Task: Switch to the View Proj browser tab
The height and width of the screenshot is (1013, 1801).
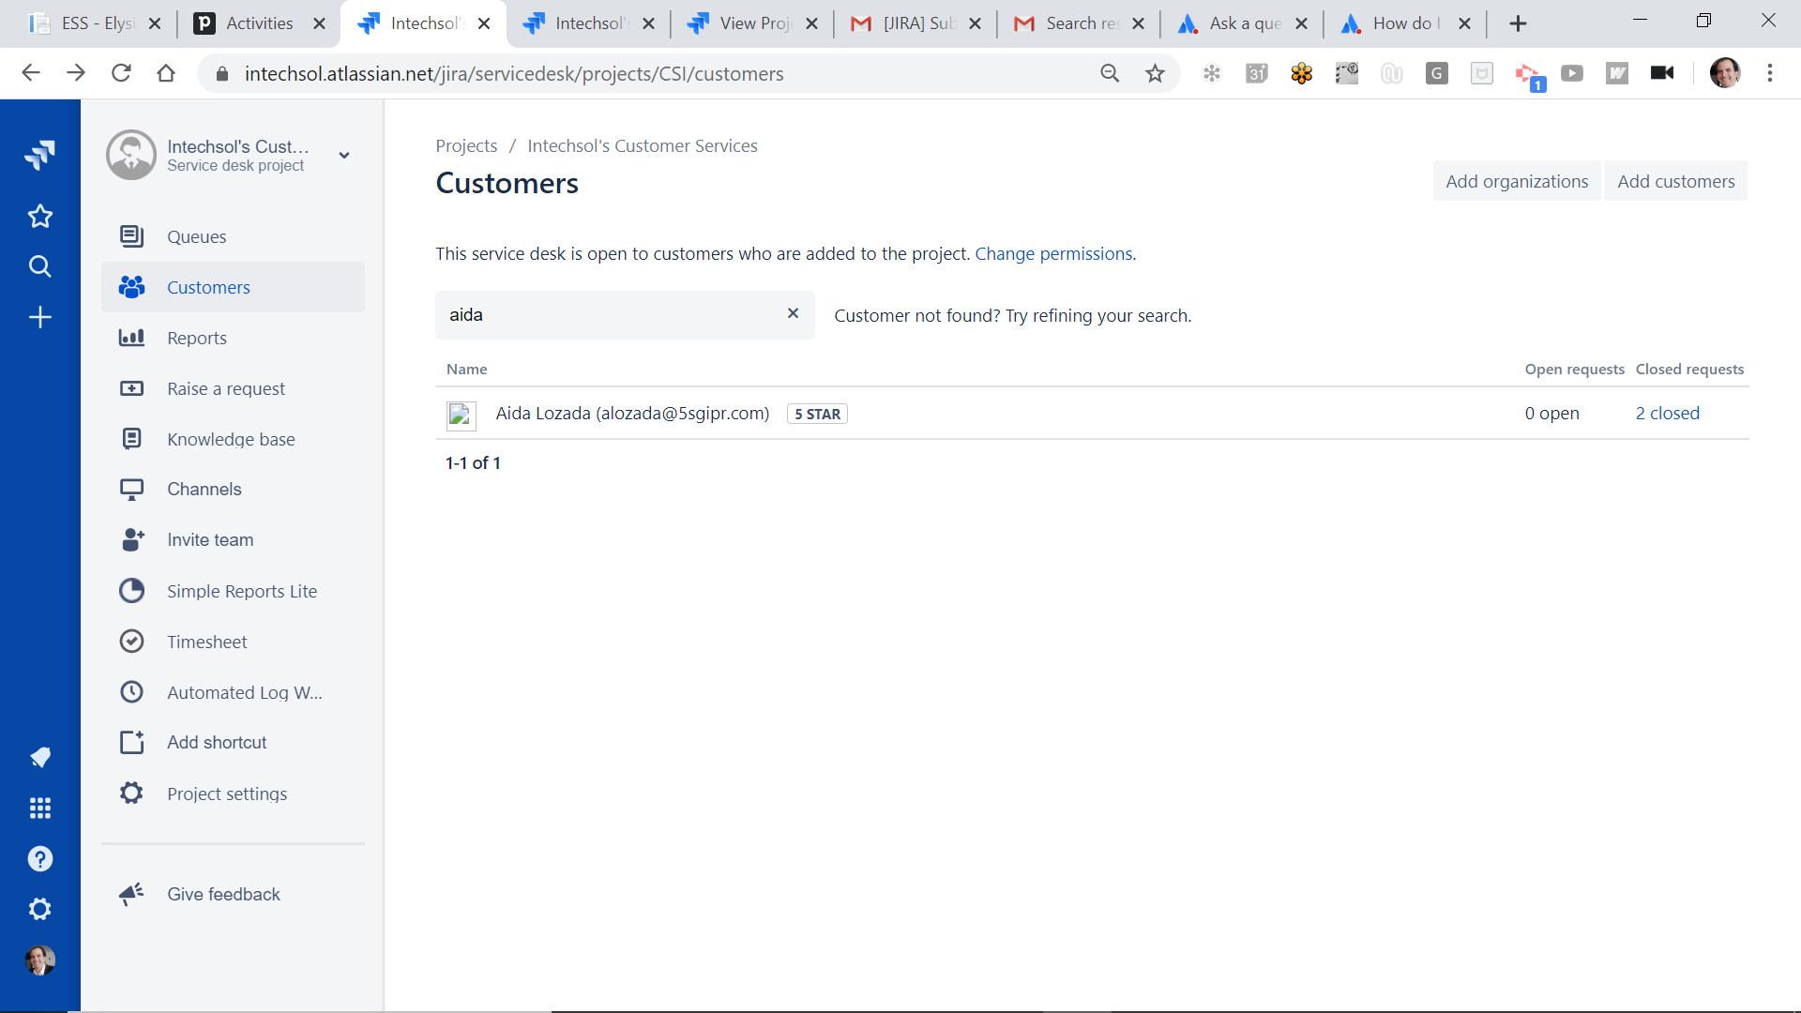Action: pyautogui.click(x=752, y=23)
